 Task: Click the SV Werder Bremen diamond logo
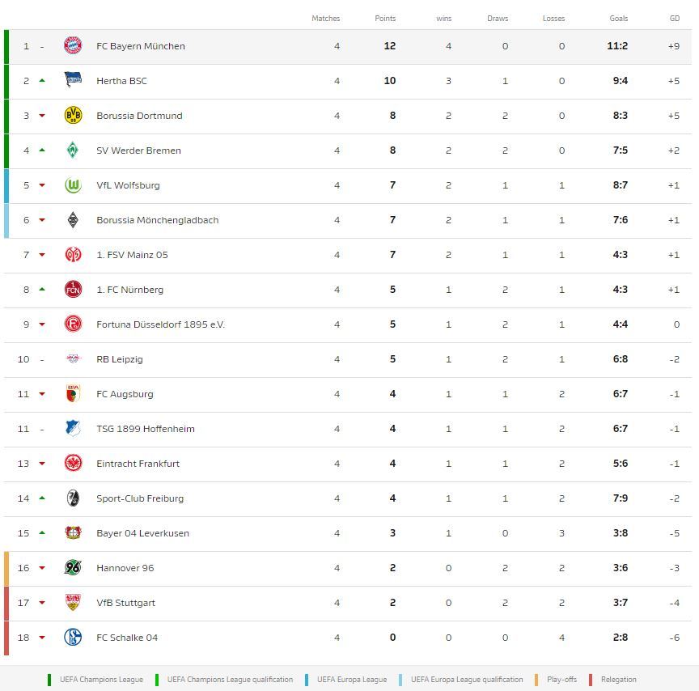pos(73,150)
